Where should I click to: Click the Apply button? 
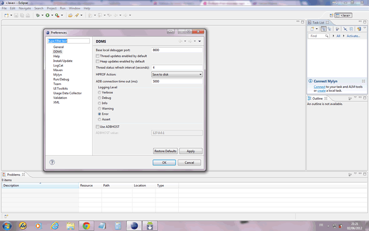click(x=191, y=151)
